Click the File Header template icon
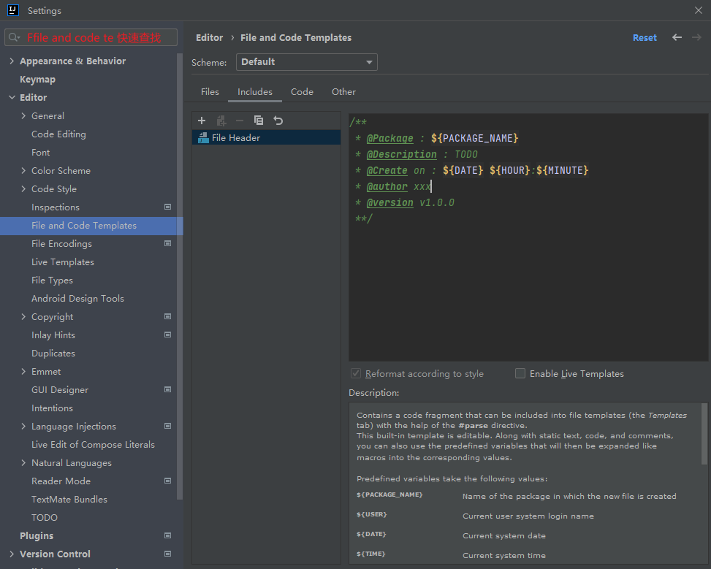Image resolution: width=711 pixels, height=569 pixels. point(203,138)
